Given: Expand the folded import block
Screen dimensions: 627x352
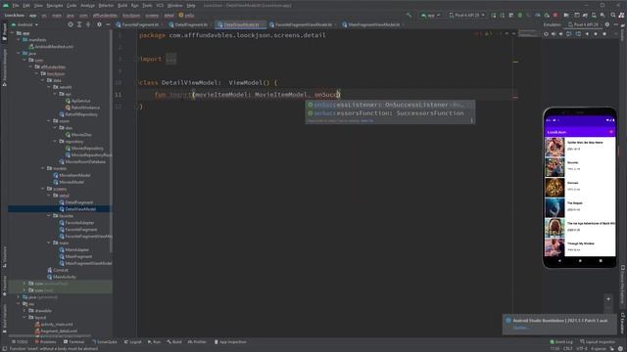Looking at the screenshot, I should click(170, 59).
